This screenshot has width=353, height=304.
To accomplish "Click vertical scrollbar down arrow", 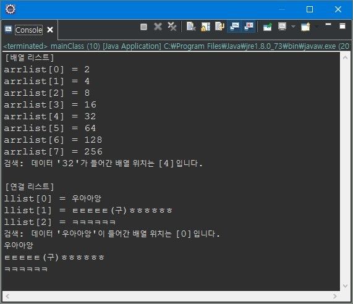I will pos(345,286).
